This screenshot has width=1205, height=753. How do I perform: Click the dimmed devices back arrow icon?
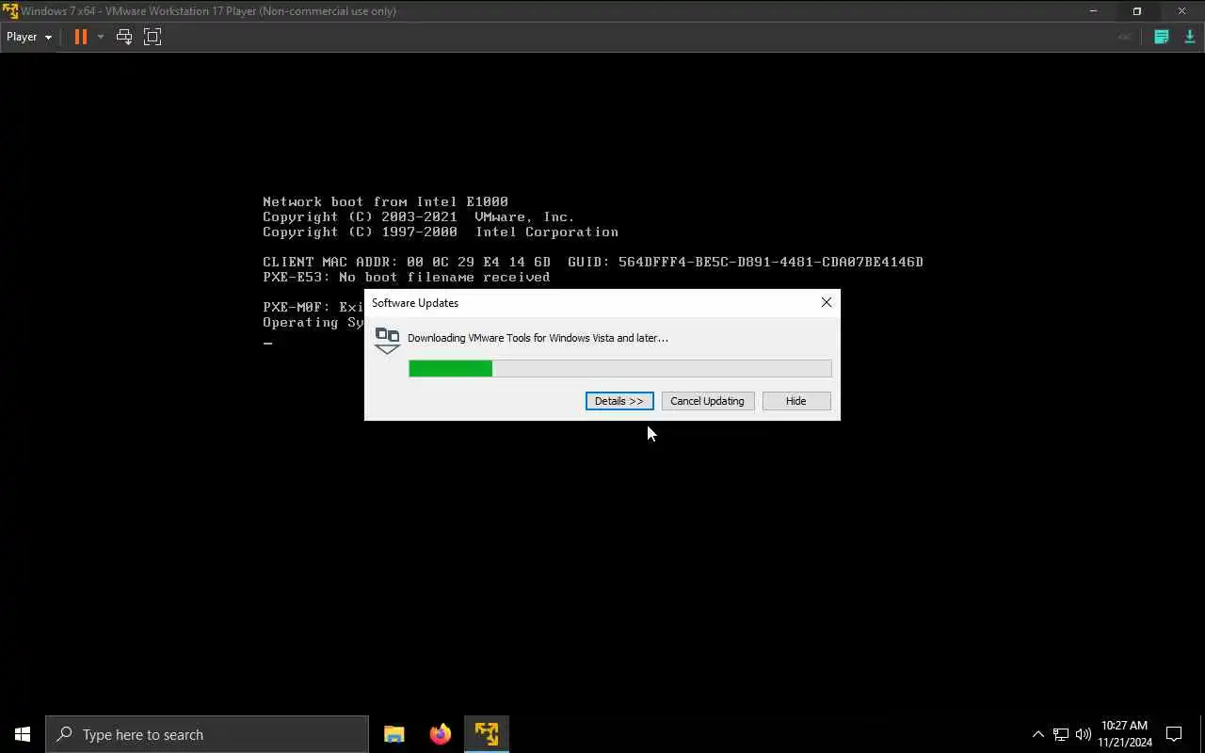tap(1124, 37)
